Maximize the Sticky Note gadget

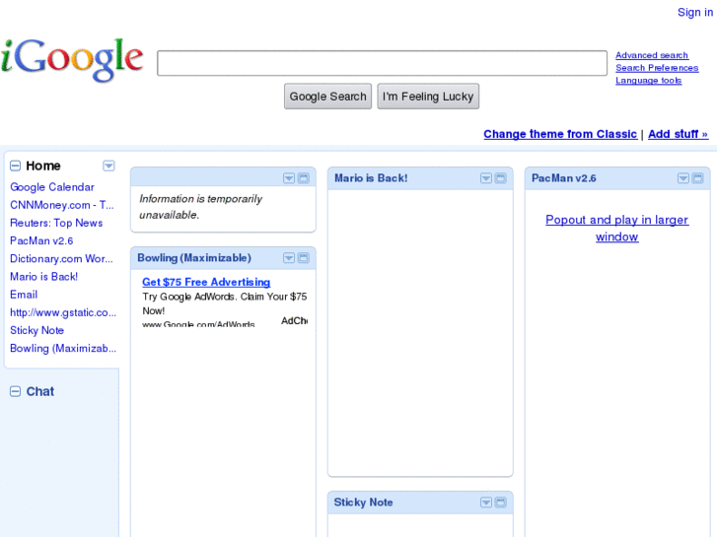501,503
